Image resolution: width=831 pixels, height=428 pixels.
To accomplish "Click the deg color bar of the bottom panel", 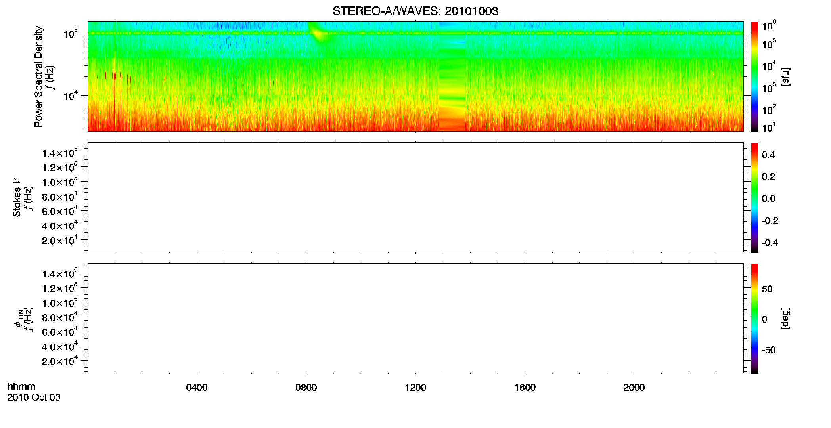I will (754, 318).
